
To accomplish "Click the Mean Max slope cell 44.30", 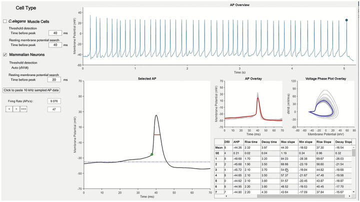I will pyautogui.click(x=288, y=147).
